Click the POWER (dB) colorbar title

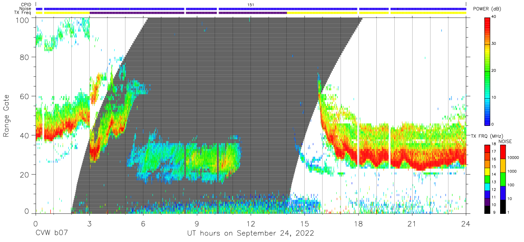pyautogui.click(x=487, y=9)
